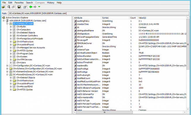Select the Active Directory Explorer root icon
191x115 pixels.
tap(4, 18)
